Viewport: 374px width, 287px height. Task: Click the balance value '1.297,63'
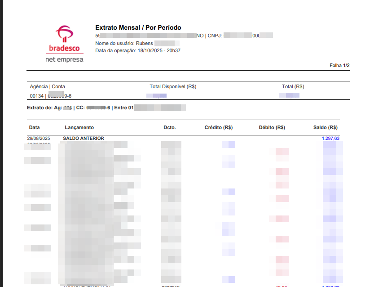[x=330, y=139]
